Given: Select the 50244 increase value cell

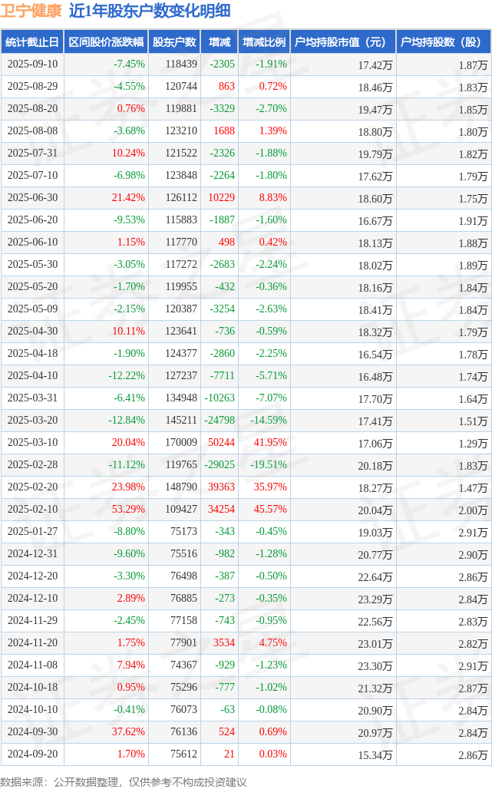Looking at the screenshot, I should 221,443.
